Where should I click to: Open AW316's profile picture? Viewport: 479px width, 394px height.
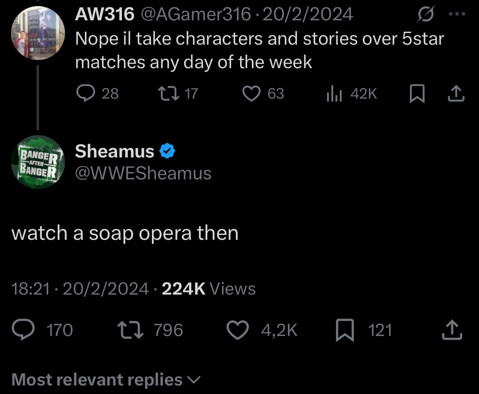click(x=36, y=32)
